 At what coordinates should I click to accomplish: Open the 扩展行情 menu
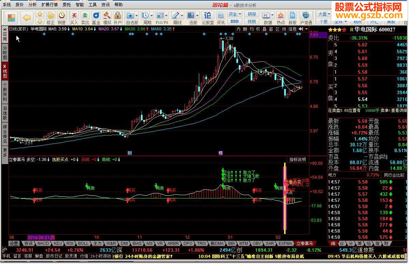pyautogui.click(x=49, y=5)
